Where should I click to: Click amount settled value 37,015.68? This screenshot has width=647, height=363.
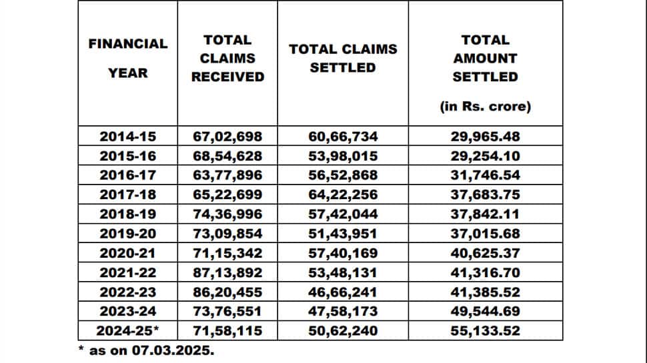(486, 234)
